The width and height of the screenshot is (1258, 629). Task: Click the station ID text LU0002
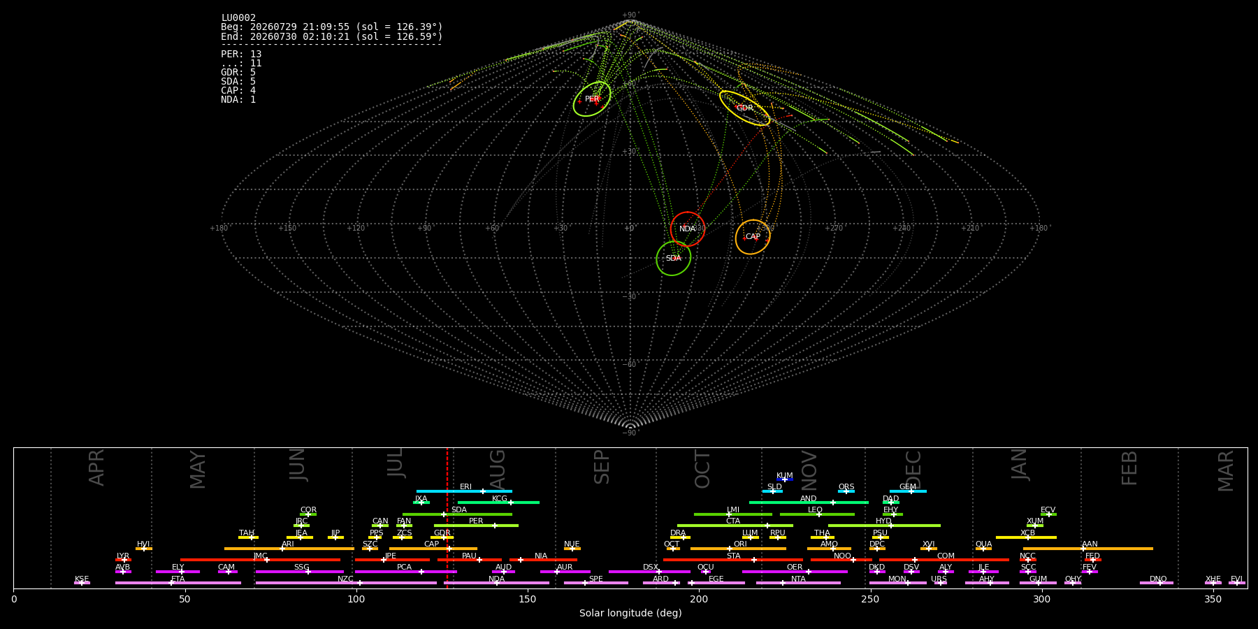point(238,18)
